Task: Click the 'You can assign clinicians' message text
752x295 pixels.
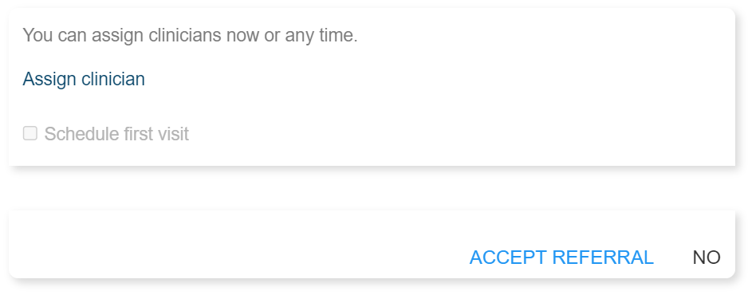Action: coord(191,36)
